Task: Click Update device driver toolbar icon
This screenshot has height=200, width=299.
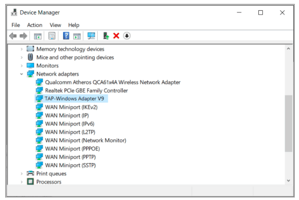Action: [x=106, y=36]
